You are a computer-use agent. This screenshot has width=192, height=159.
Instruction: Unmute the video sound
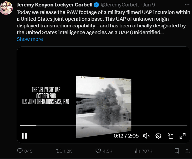coord(146,136)
